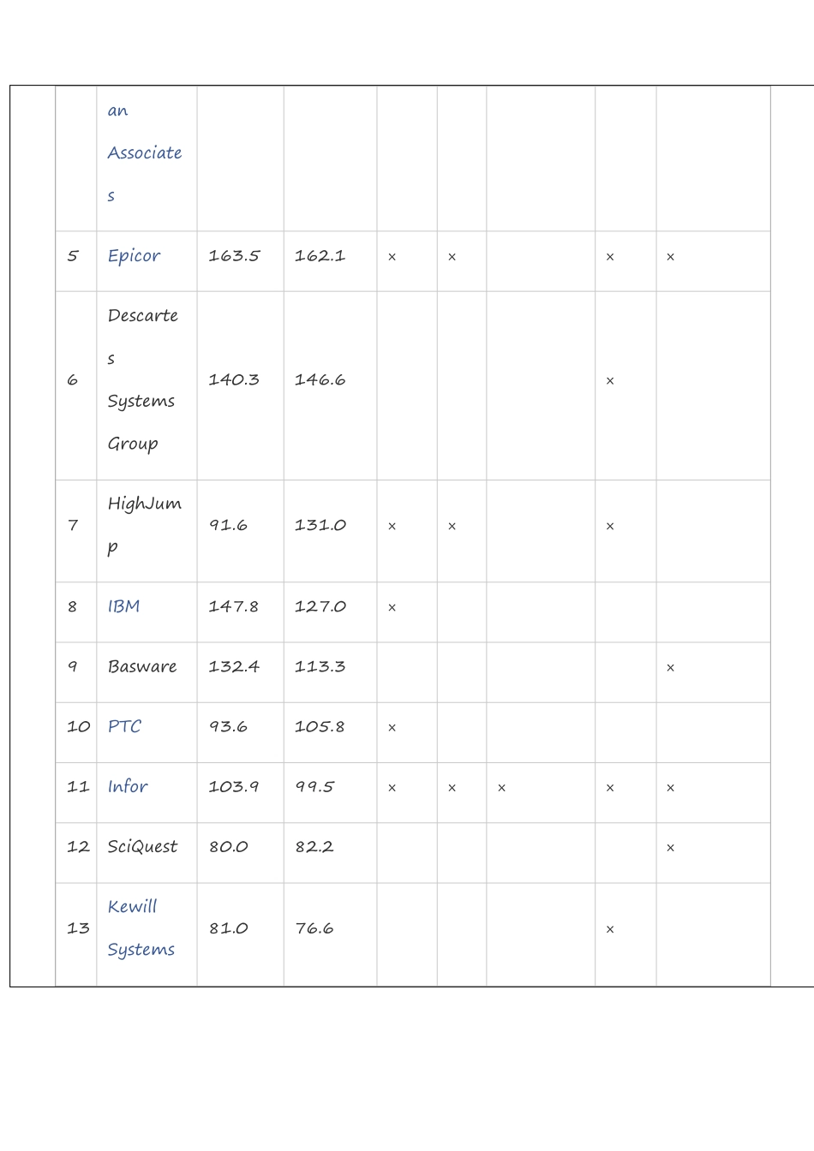Click the IBM hyperlink
The width and height of the screenshot is (814, 1151).
pos(123,606)
